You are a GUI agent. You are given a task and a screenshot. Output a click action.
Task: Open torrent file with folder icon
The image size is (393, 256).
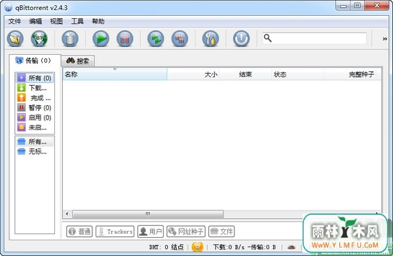tap(15, 39)
